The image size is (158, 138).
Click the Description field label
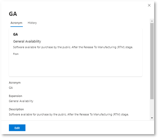16,109
